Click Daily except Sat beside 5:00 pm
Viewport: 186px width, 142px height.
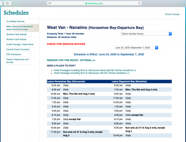[134, 115]
